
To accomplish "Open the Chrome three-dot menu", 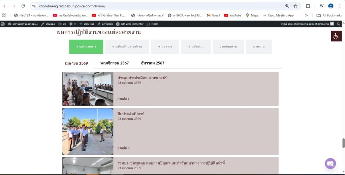I will point(340,6).
